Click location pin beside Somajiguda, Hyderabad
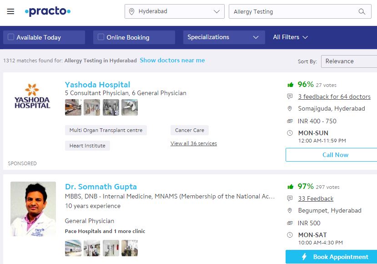 pos(290,108)
